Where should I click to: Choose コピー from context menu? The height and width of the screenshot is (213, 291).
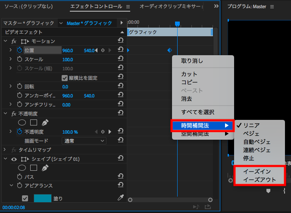click(203, 82)
